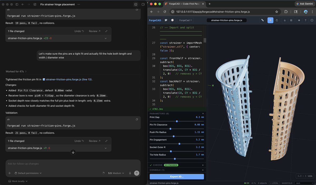Open a new browser tab

[x=210, y=4]
